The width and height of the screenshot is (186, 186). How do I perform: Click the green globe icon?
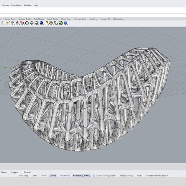tap(61, 23)
